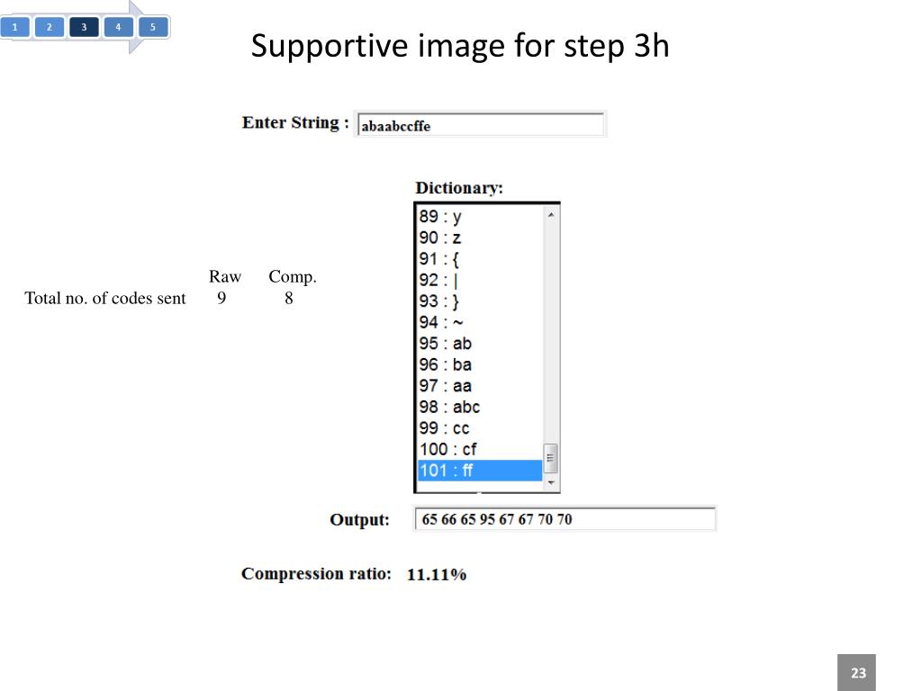Select dictionary entry 97 : aa
The height and width of the screenshot is (691, 922).
(x=480, y=385)
